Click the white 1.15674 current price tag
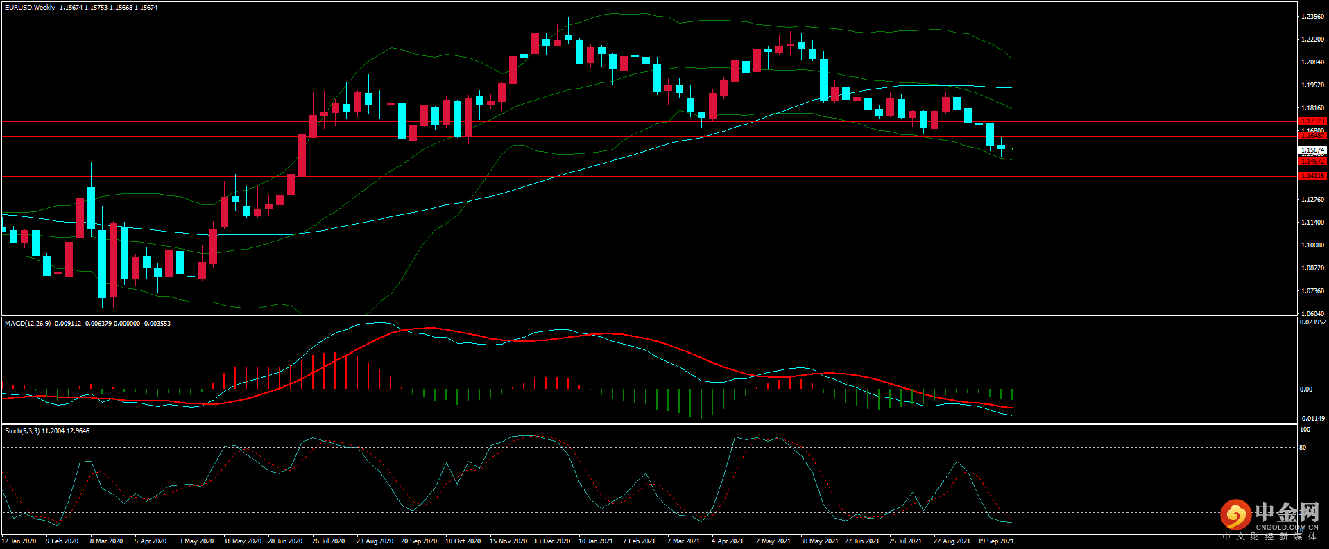 click(x=1312, y=150)
